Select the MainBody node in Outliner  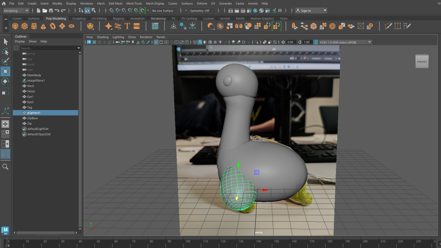34,75
